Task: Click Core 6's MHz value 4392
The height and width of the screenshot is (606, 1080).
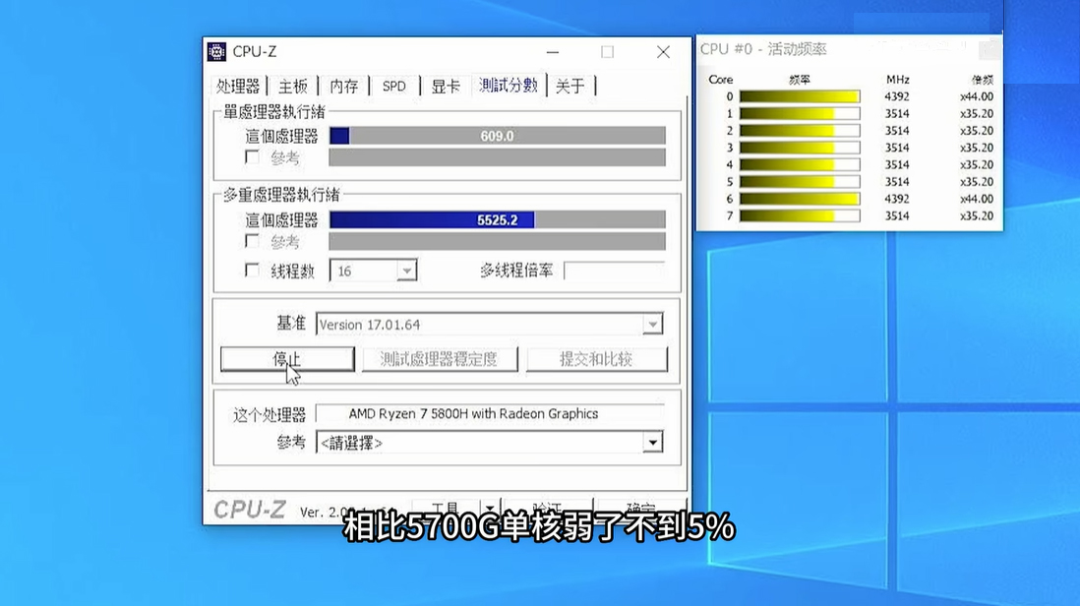Action: click(897, 199)
